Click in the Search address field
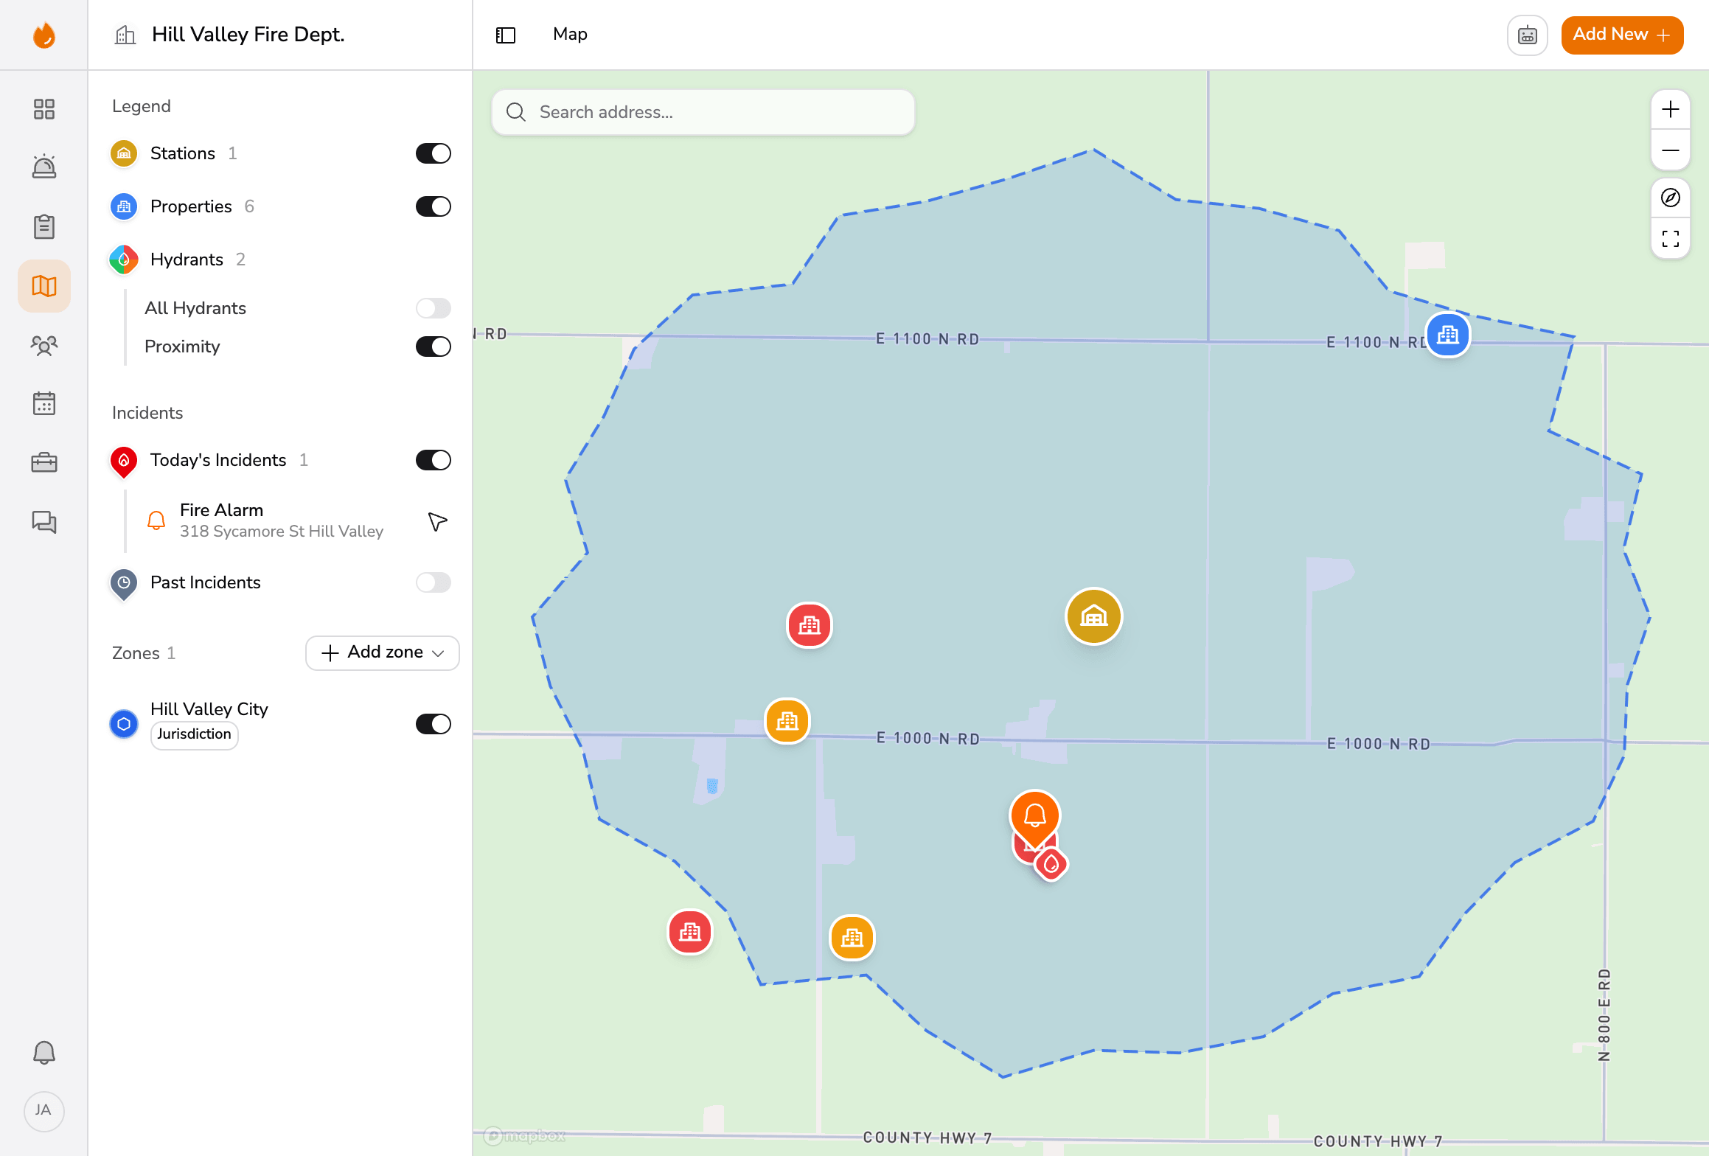1709x1156 pixels. pyautogui.click(x=703, y=112)
